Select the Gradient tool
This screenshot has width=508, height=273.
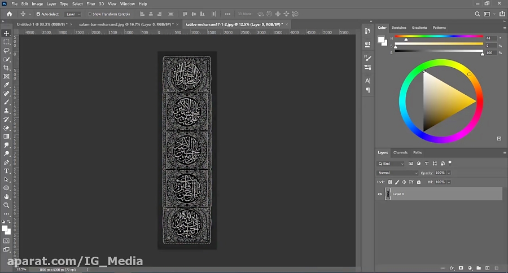point(6,136)
